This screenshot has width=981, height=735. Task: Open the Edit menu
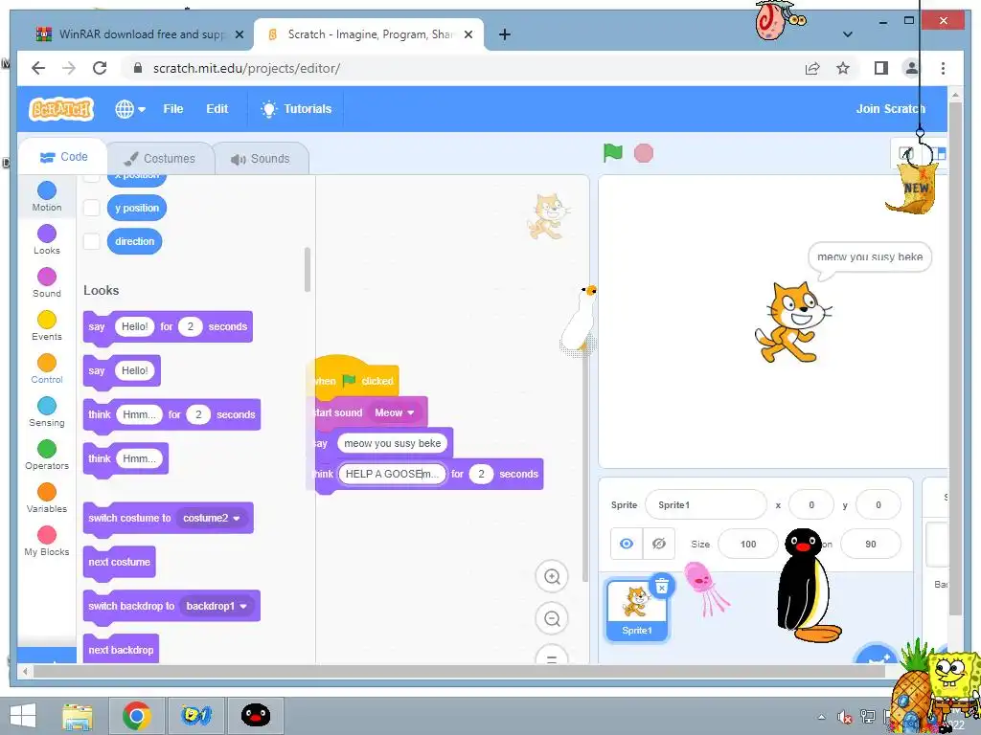tap(217, 109)
